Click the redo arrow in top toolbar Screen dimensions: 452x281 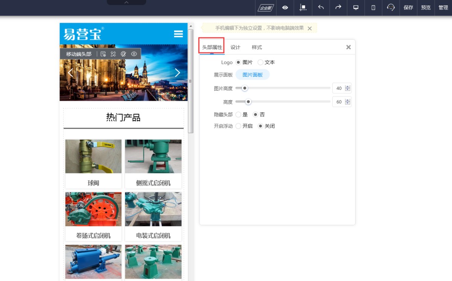click(338, 8)
